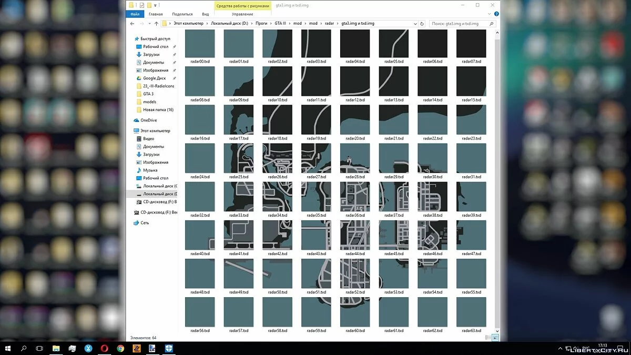Click the search box for gta3.img и txd.img
This screenshot has height=355, width=631.
[x=460, y=24]
